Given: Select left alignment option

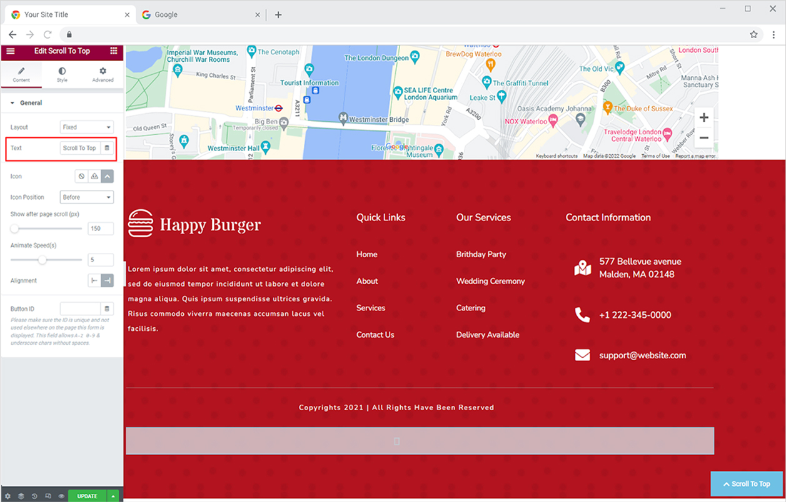Looking at the screenshot, I should point(94,281).
